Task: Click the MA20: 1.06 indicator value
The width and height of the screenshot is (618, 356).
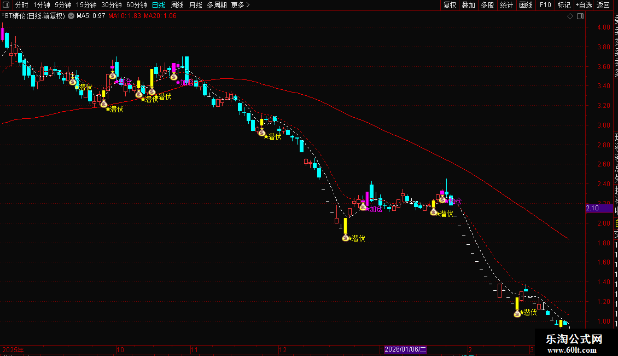Action: (x=160, y=16)
